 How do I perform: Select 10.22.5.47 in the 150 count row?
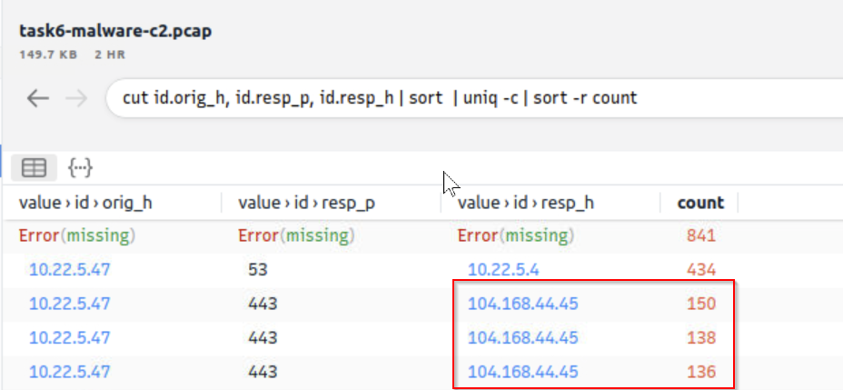[x=70, y=304]
